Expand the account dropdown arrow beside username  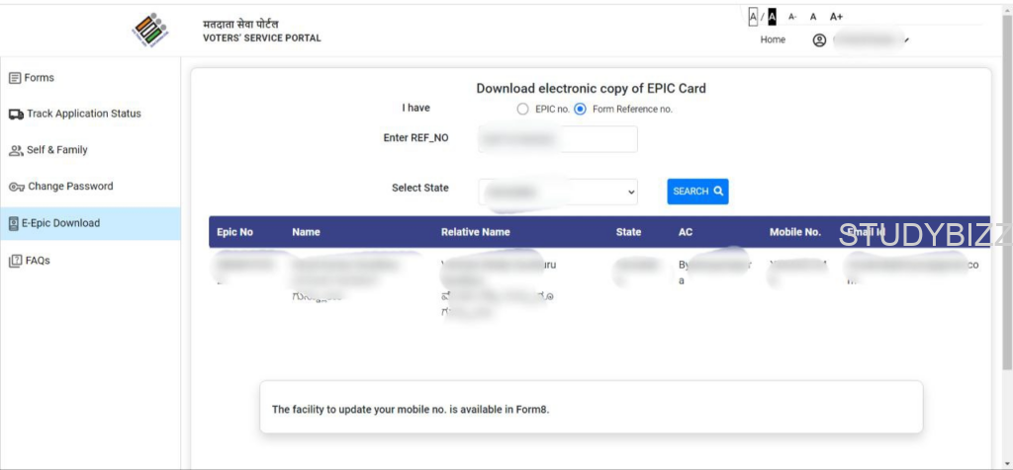click(906, 40)
